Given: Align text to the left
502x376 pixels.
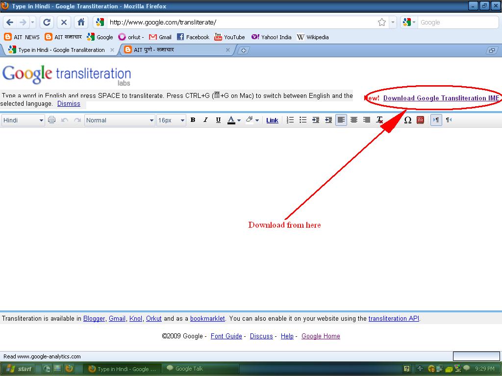Looking at the screenshot, I should 341,120.
